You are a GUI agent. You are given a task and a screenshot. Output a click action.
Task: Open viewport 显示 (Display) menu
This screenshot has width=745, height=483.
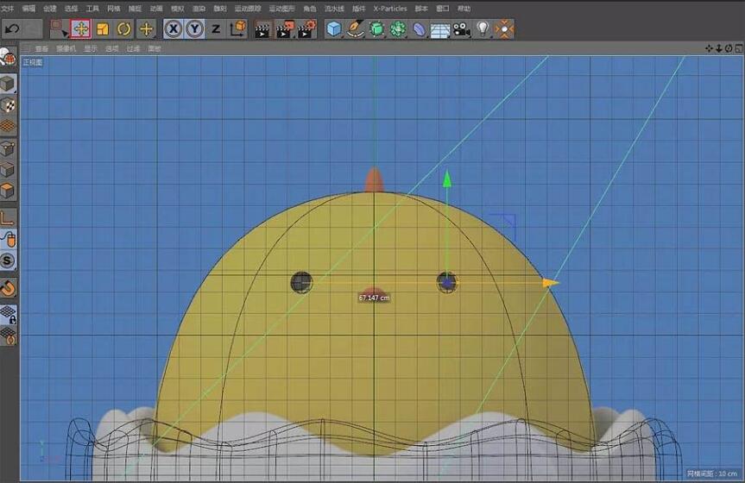pyautogui.click(x=91, y=48)
